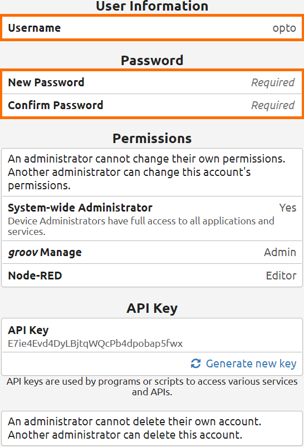Viewport: 304px width, 447px height.
Task: Focus the Confirm Password field
Action: 152,105
